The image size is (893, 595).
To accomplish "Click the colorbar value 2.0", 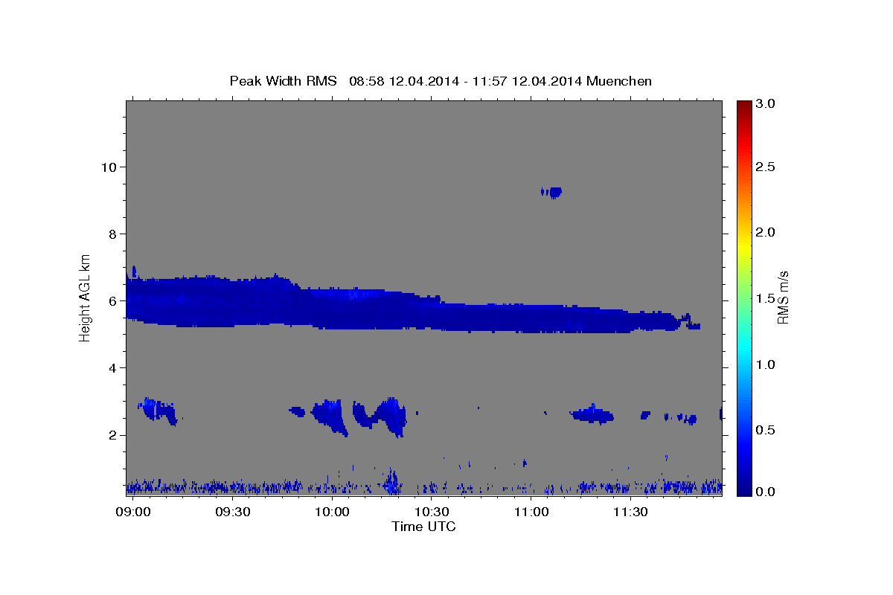I will (764, 232).
